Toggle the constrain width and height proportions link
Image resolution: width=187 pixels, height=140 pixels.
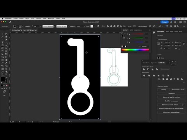[184, 44]
